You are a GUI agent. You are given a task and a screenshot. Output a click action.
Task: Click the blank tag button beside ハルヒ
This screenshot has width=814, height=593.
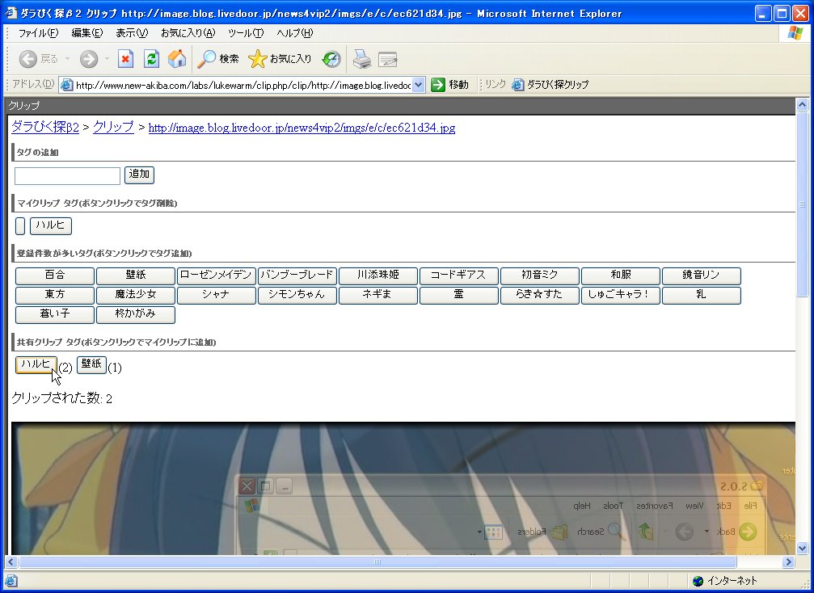tap(20, 225)
